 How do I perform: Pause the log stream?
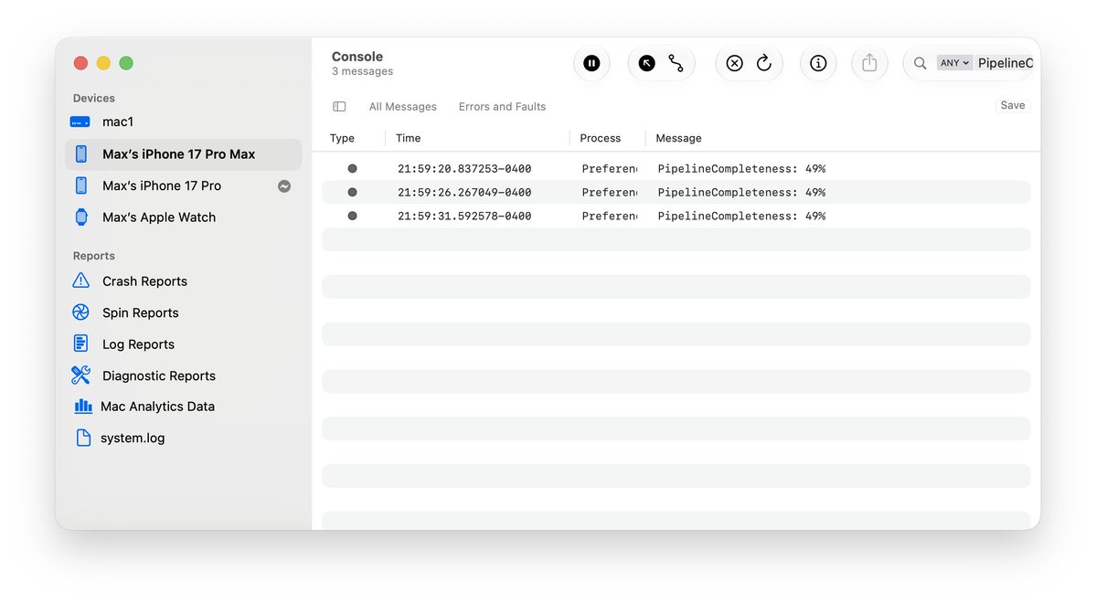[x=591, y=64]
